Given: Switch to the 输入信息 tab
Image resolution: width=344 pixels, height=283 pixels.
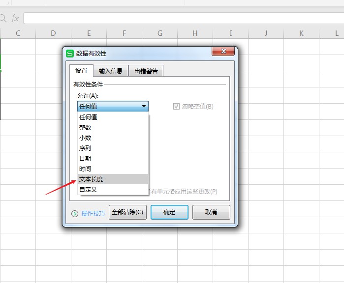Looking at the screenshot, I should pos(111,71).
